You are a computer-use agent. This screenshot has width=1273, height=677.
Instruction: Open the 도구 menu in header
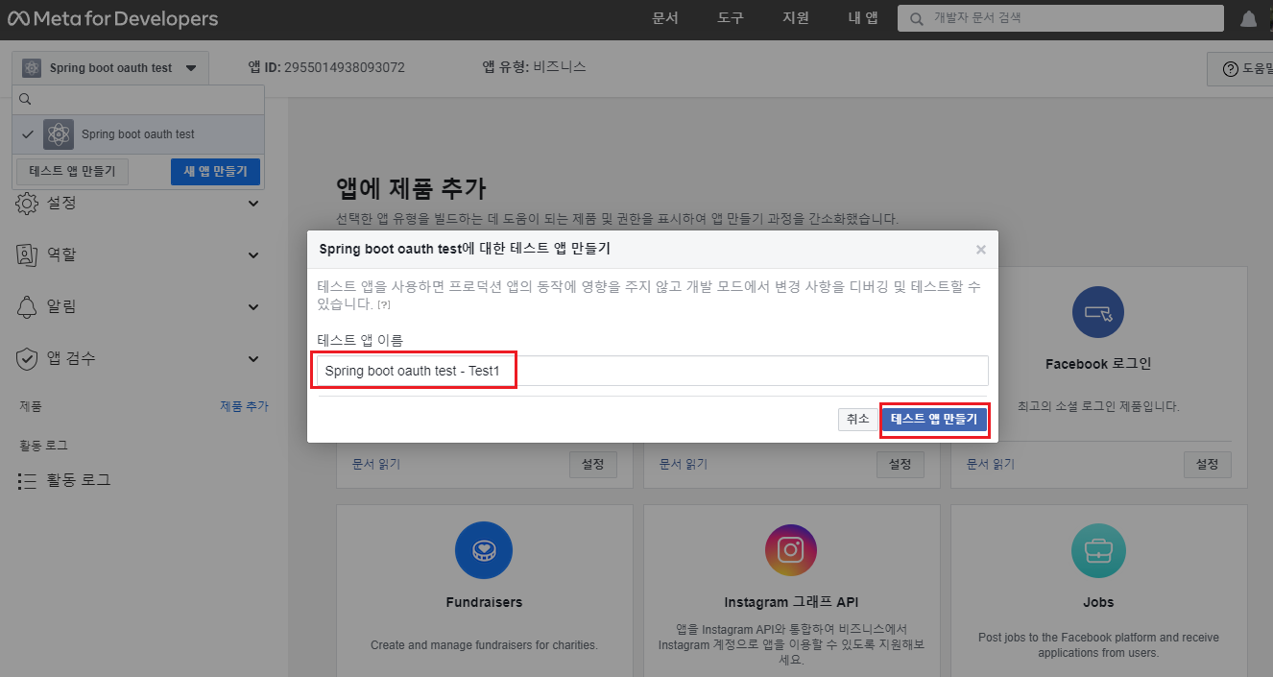(x=731, y=18)
